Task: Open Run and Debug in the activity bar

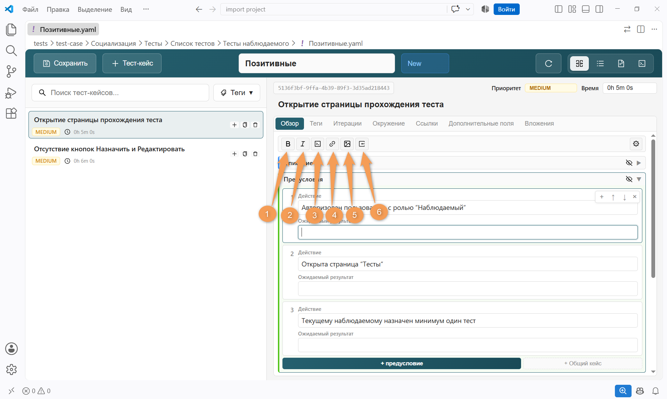Action: pyautogui.click(x=11, y=93)
